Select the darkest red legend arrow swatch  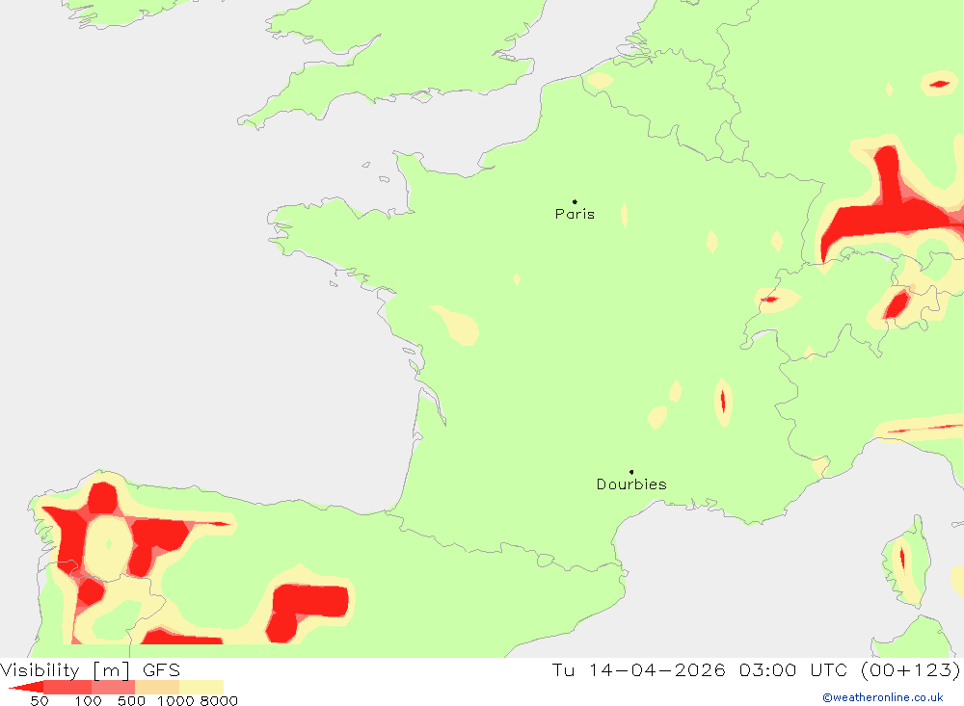26,687
